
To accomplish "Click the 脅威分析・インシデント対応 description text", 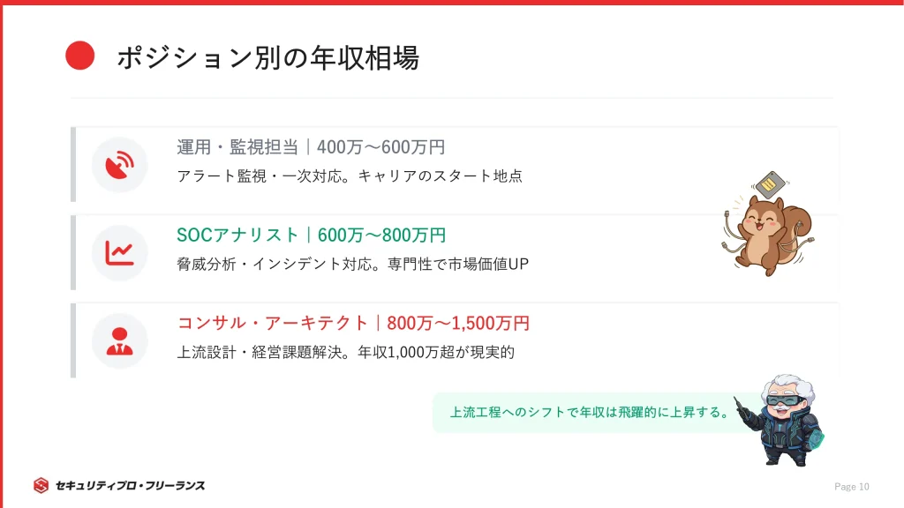I will (352, 264).
